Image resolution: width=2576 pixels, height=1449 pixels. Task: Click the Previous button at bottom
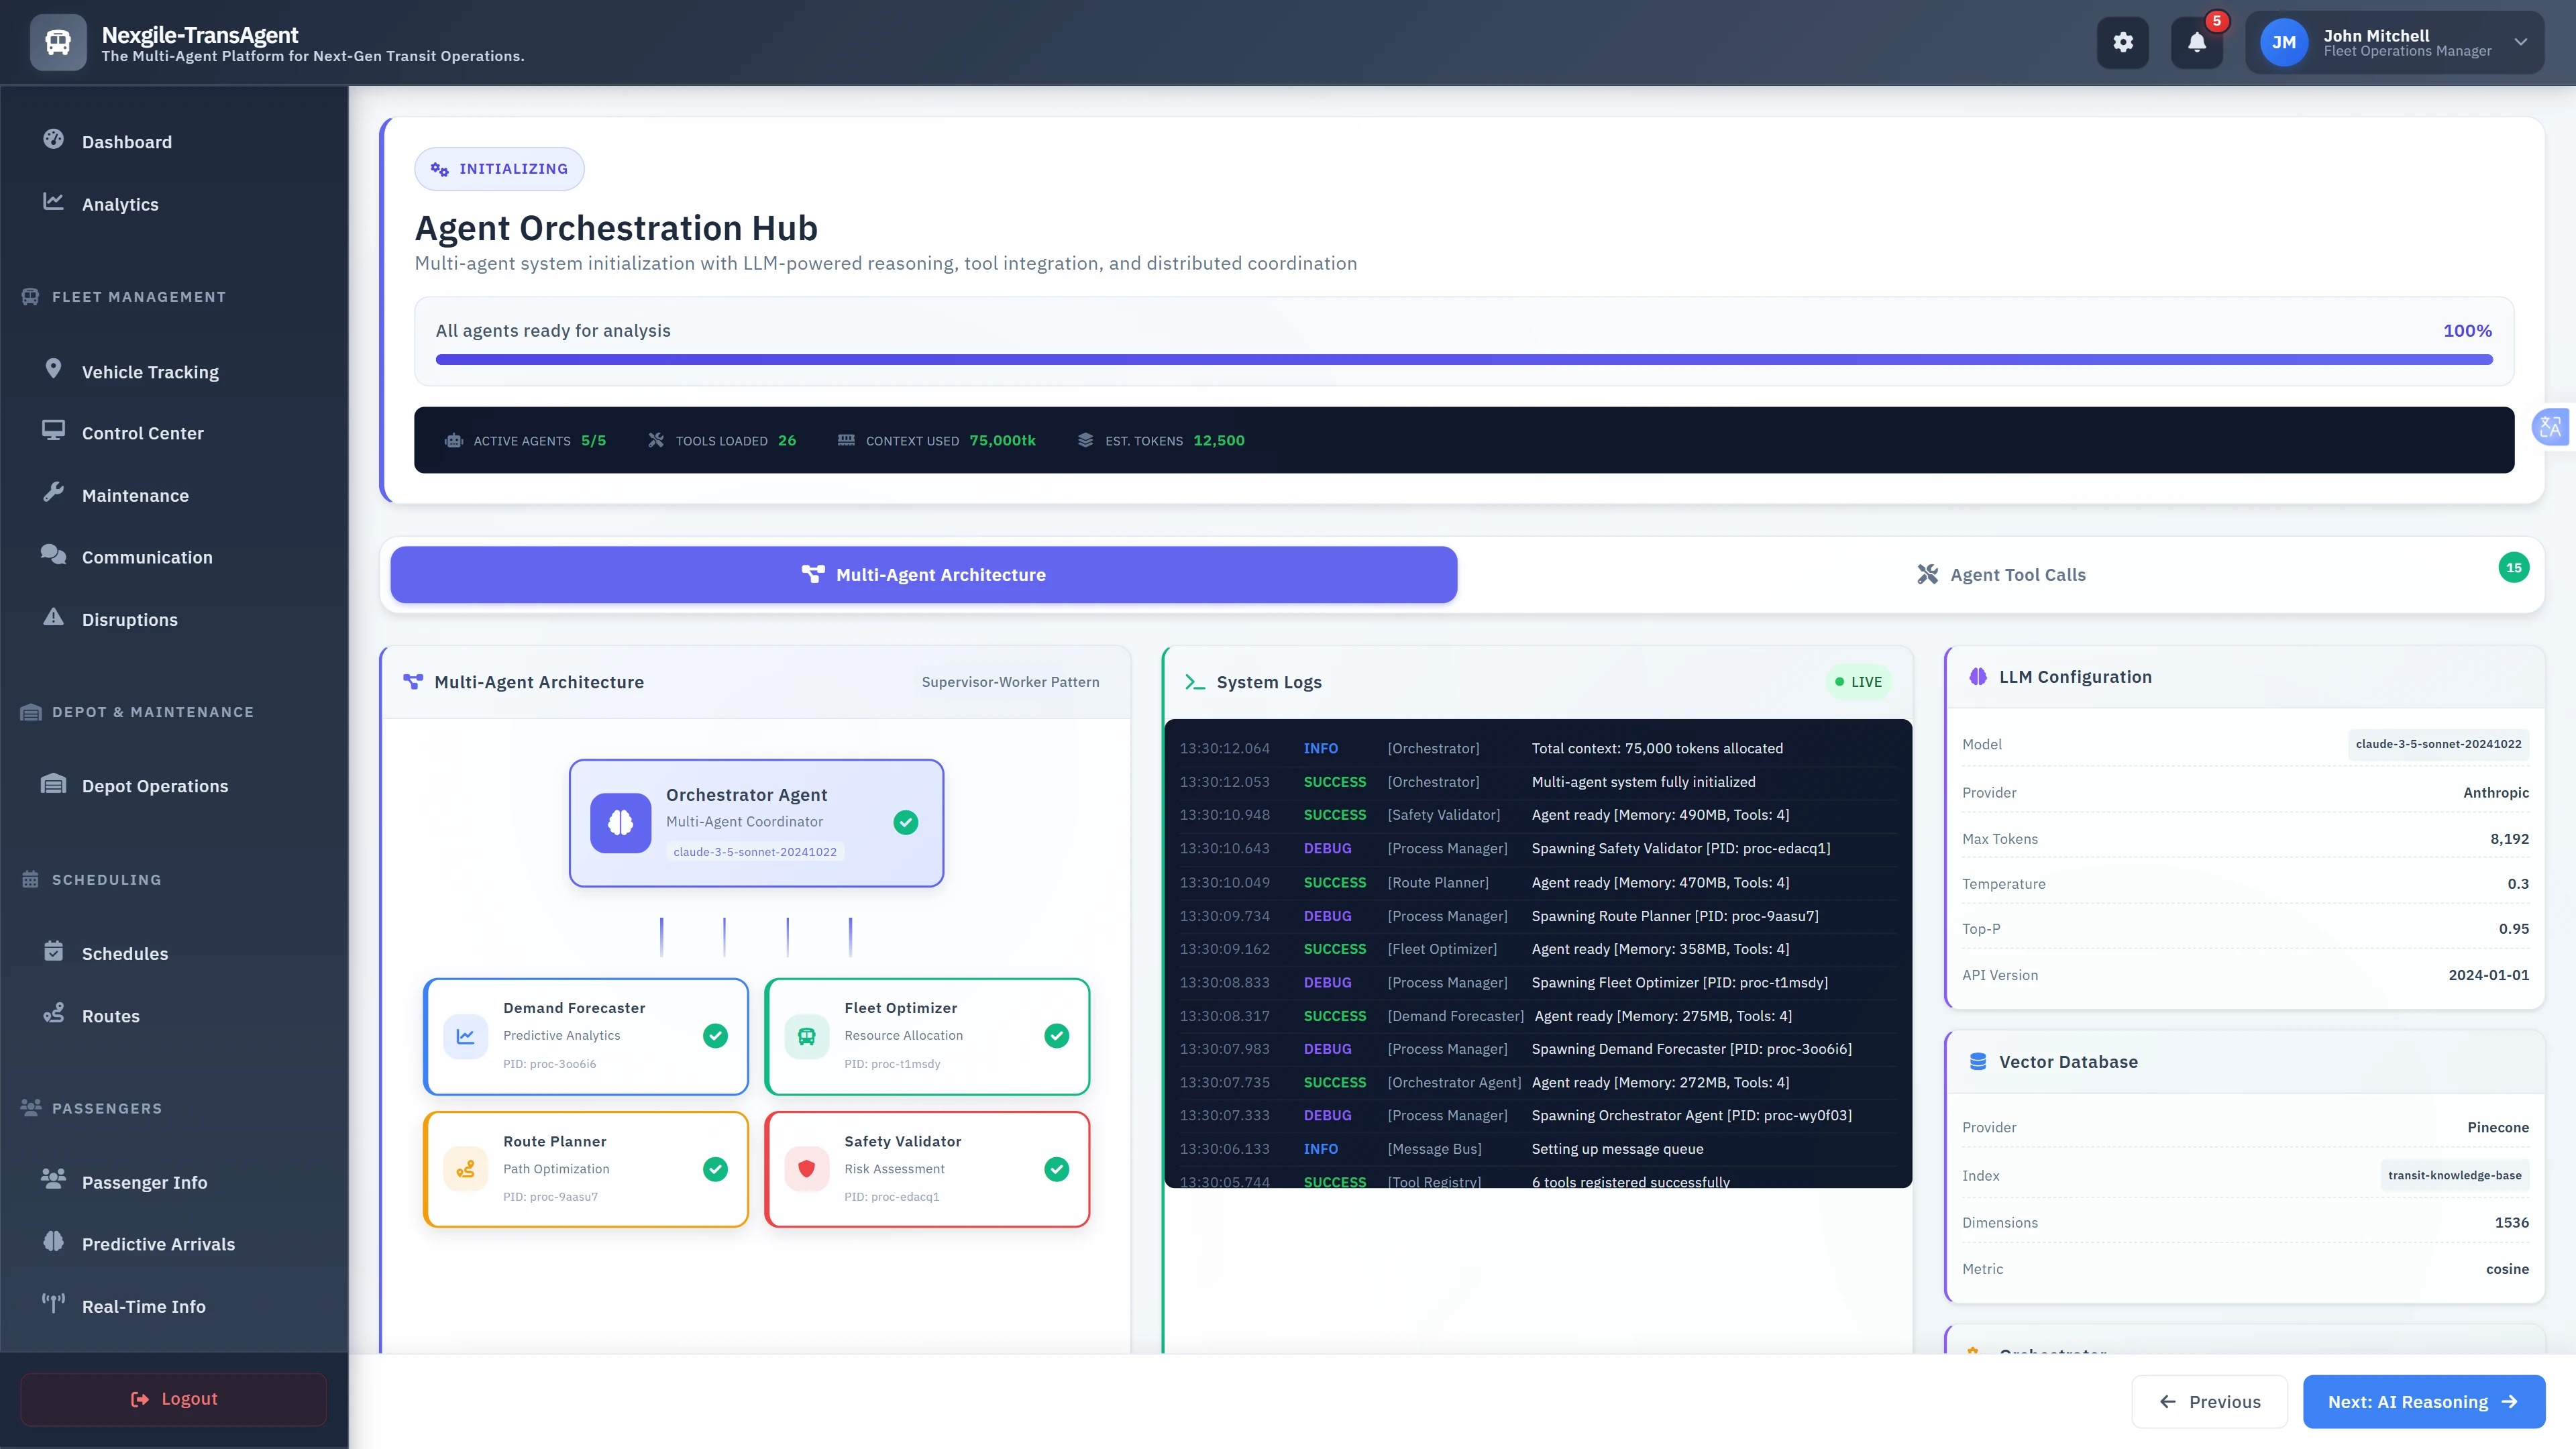click(2210, 1401)
